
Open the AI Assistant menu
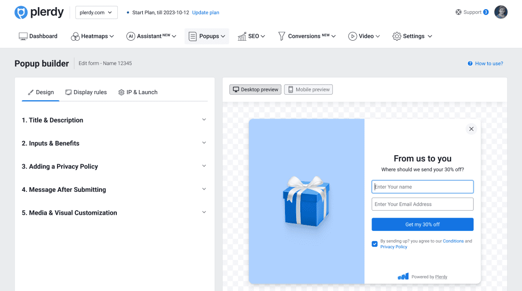pos(151,36)
